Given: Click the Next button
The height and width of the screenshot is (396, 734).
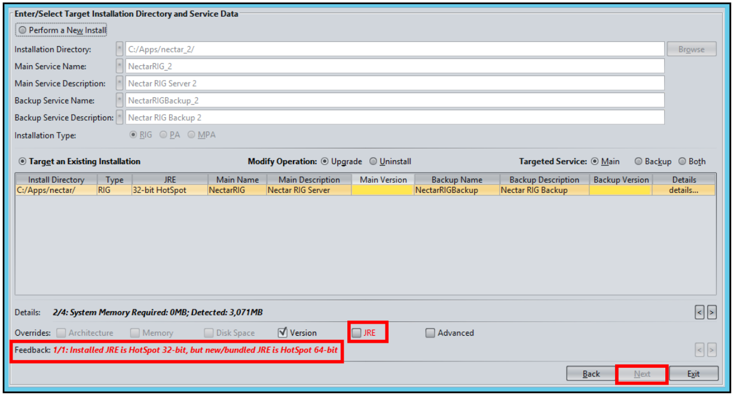Looking at the screenshot, I should pos(642,374).
